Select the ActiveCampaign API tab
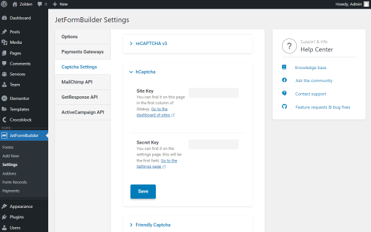Image resolution: width=371 pixels, height=232 pixels. [83, 112]
